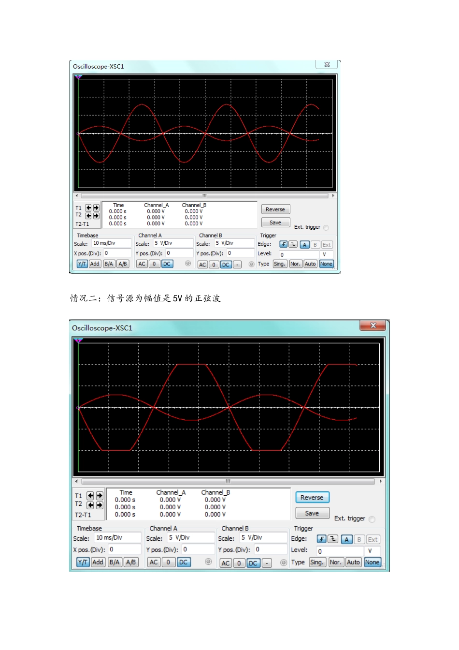The image size is (459, 650).
Task: Click Save button in top oscilloscope
Action: 275,222
